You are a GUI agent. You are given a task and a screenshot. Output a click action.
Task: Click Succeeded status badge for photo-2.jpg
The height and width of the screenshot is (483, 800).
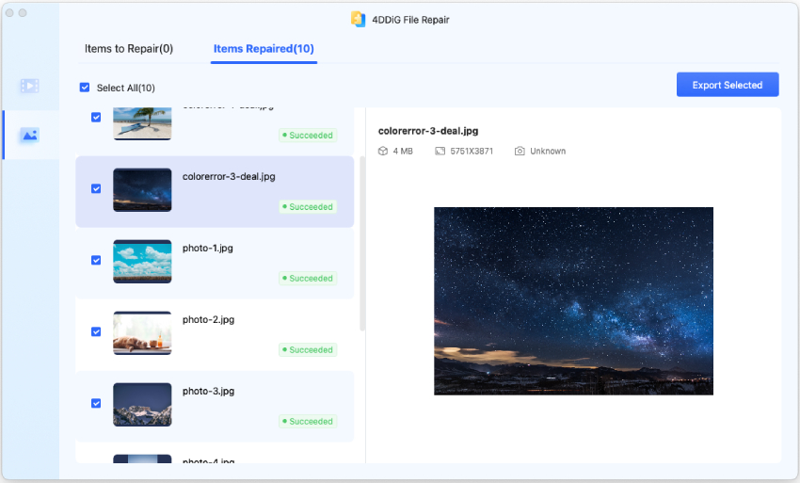coord(308,349)
